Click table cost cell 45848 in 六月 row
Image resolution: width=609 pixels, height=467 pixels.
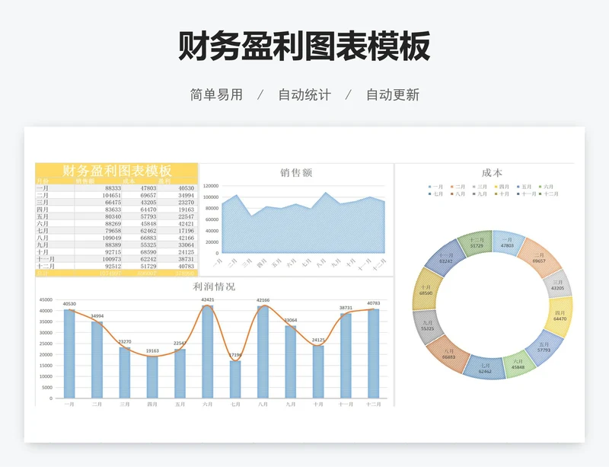[148, 223]
